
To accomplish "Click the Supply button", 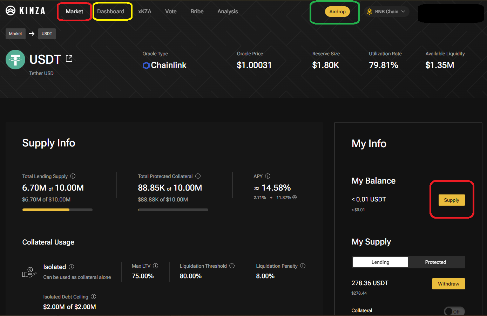I will coord(452,200).
